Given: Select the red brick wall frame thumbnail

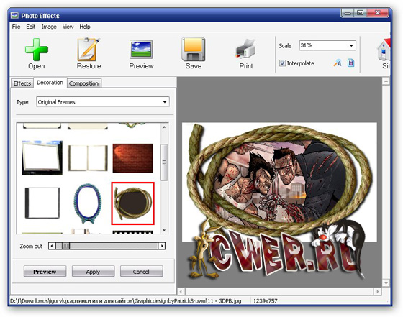Looking at the screenshot, I should pyautogui.click(x=133, y=158).
